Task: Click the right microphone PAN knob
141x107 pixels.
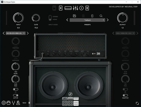Action: (125, 79)
